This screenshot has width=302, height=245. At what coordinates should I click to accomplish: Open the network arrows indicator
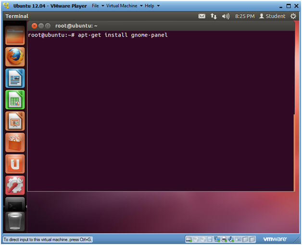pos(214,16)
